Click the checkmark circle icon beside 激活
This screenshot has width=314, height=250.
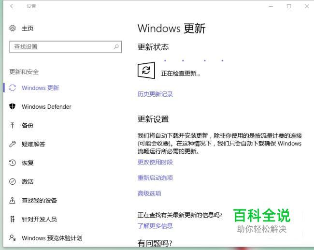pyautogui.click(x=13, y=182)
